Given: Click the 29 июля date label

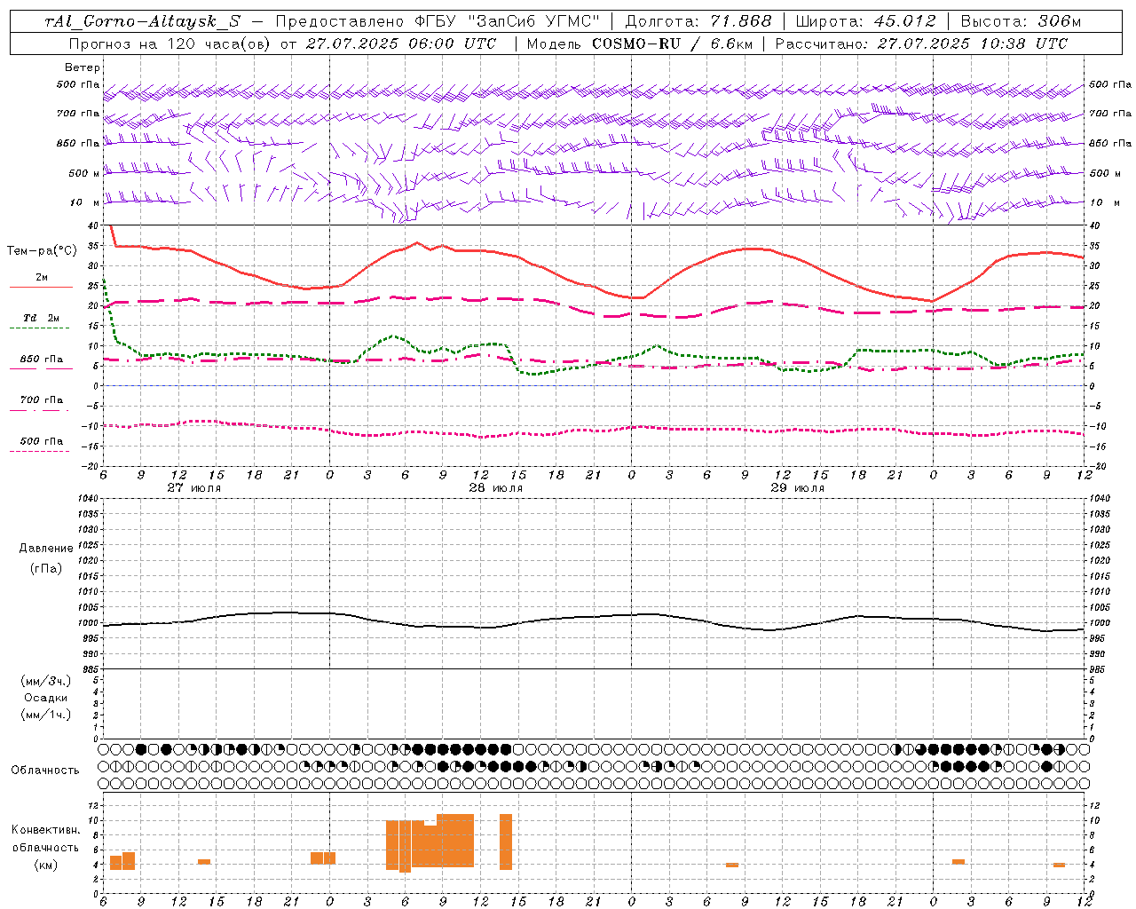Looking at the screenshot, I should click(x=798, y=488).
